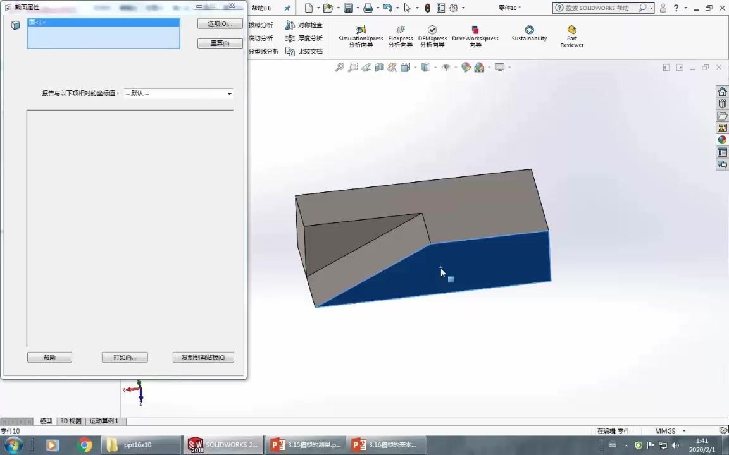729x455 pixels.
Task: Switch to the 3D 视图 tab
Action: (x=70, y=421)
